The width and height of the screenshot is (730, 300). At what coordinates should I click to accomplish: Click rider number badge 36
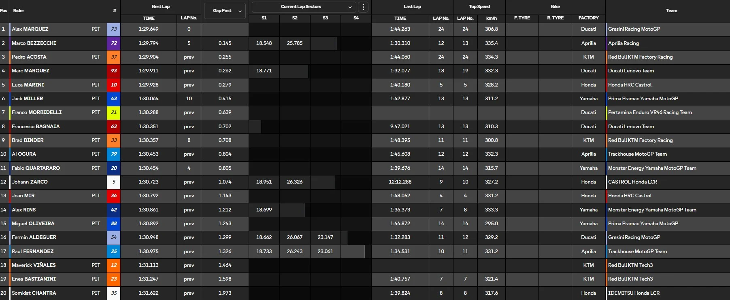point(114,196)
